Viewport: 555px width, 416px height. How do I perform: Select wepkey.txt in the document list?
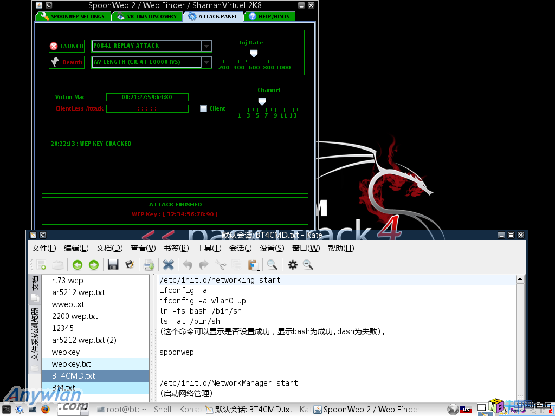coord(72,364)
